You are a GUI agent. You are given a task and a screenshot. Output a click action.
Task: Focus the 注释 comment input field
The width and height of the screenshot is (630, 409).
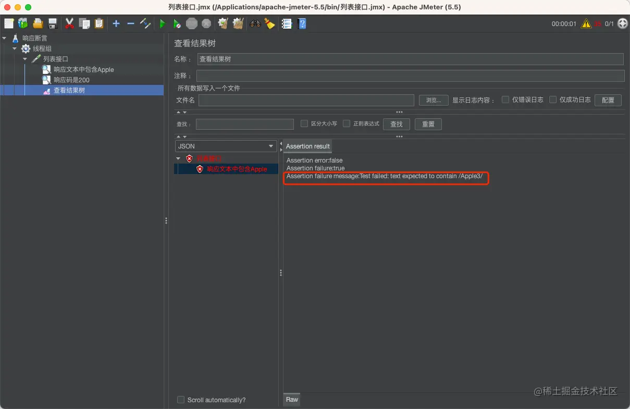pyautogui.click(x=411, y=76)
